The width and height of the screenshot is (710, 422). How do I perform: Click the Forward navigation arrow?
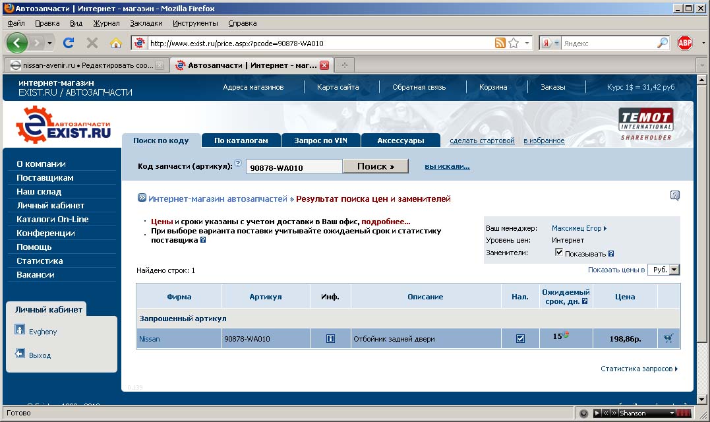pos(37,43)
